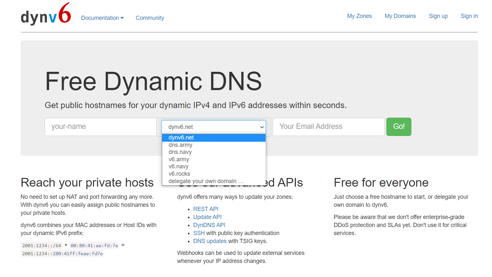
Task: Choose dns.army from the domain list
Action: point(180,145)
